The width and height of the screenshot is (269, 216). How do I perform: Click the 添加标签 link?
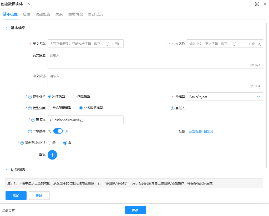(195, 131)
